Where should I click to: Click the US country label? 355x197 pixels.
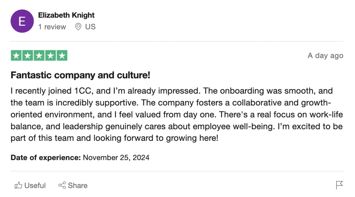90,27
